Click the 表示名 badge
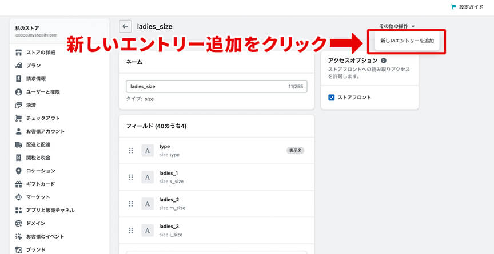Image resolution: width=494 pixels, height=254 pixels. [295, 151]
